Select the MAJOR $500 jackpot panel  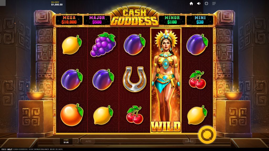[x=97, y=20]
